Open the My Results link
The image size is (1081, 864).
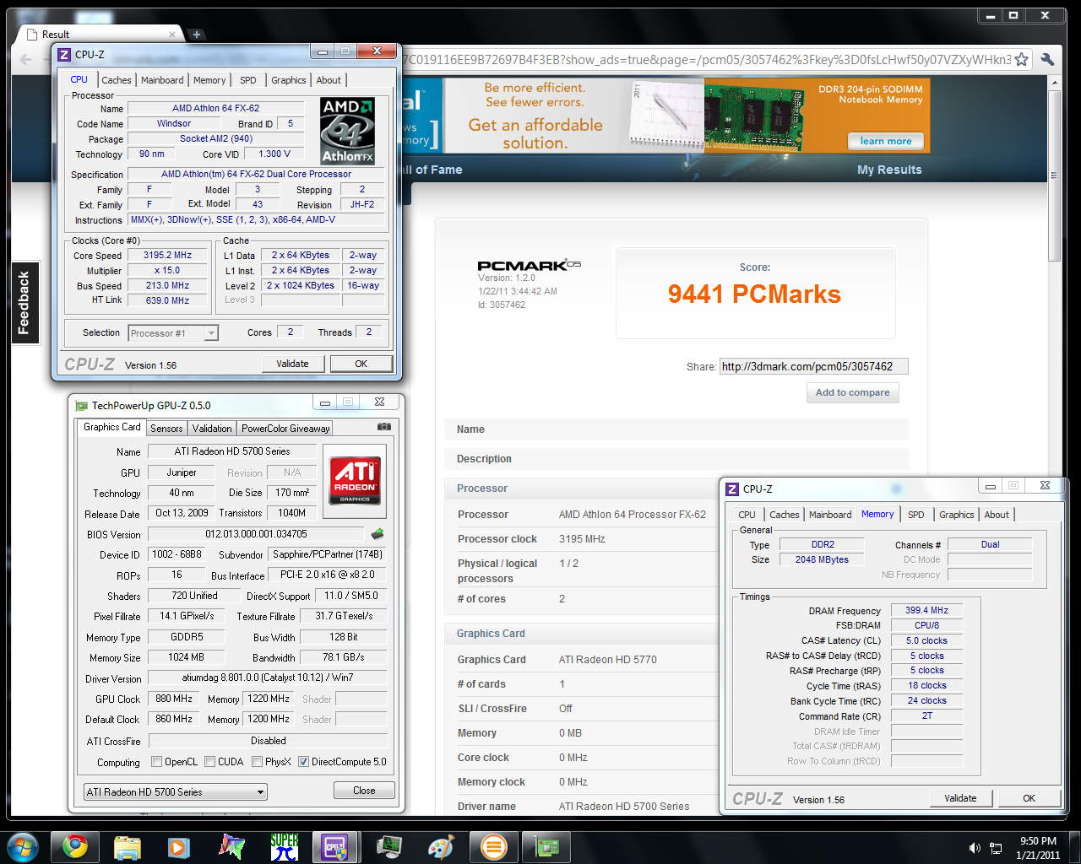(889, 170)
